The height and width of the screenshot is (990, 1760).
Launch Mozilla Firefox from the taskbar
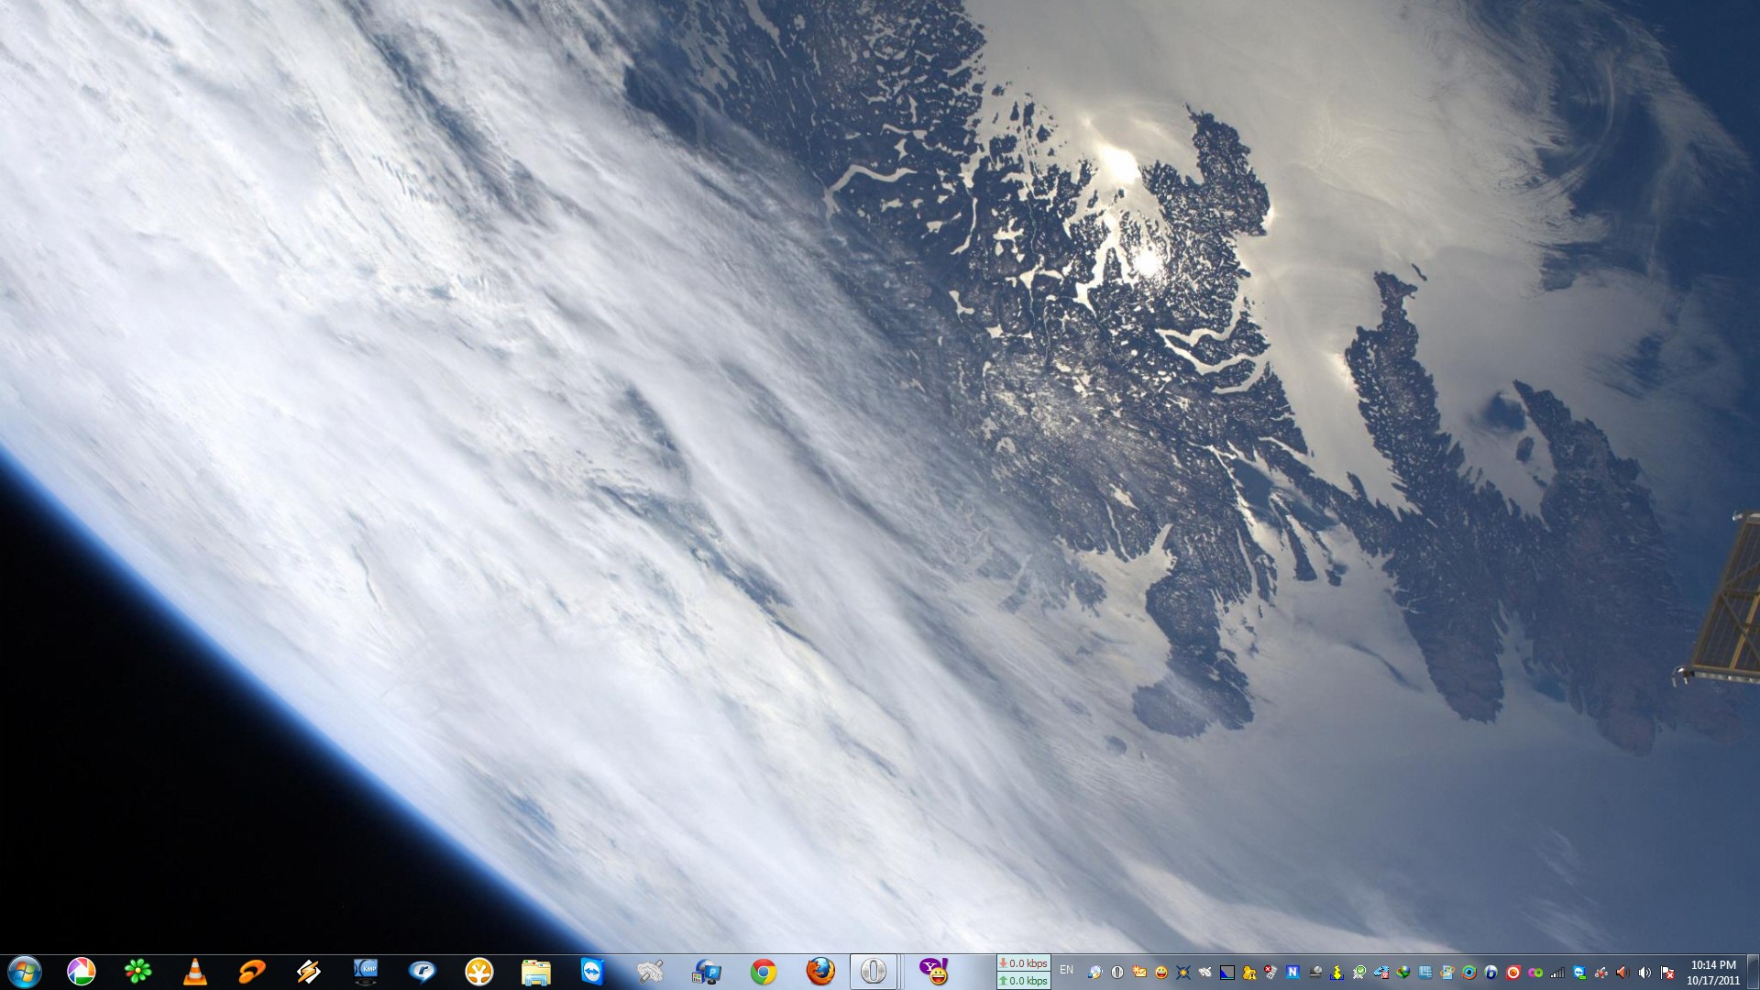tap(820, 972)
